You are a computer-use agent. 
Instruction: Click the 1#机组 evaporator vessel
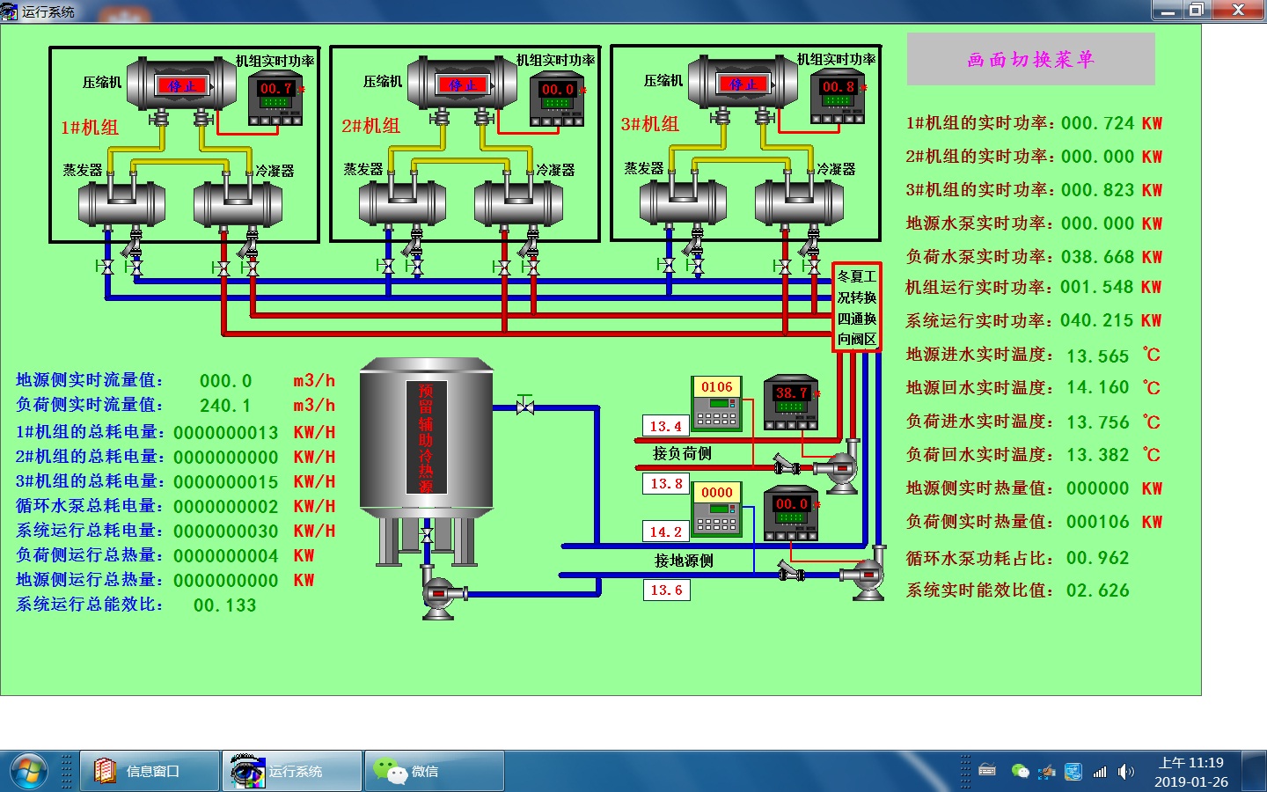tap(121, 202)
